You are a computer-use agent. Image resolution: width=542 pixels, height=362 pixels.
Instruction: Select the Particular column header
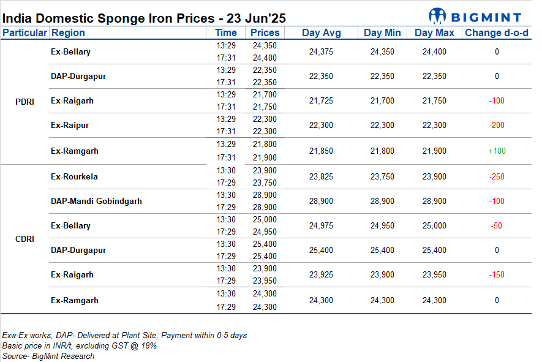coord(24,33)
